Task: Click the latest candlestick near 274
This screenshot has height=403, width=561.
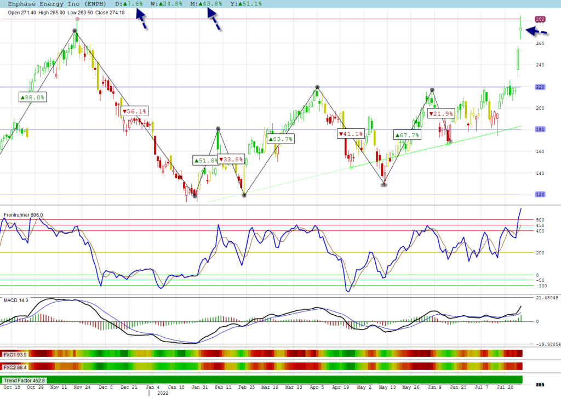Action: pyautogui.click(x=521, y=29)
